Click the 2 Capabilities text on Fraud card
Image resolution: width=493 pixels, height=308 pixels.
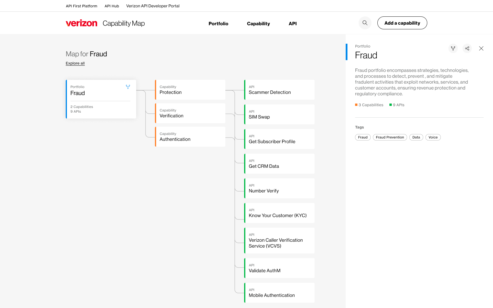click(x=82, y=107)
